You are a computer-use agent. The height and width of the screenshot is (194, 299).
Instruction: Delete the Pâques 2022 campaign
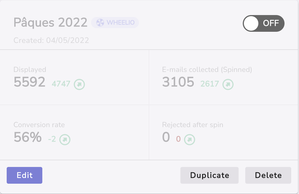pos(268,175)
